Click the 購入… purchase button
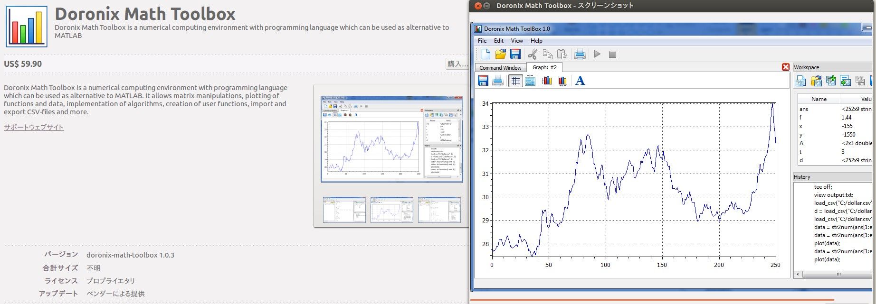Screen dimensions: 876x304 click(457, 64)
